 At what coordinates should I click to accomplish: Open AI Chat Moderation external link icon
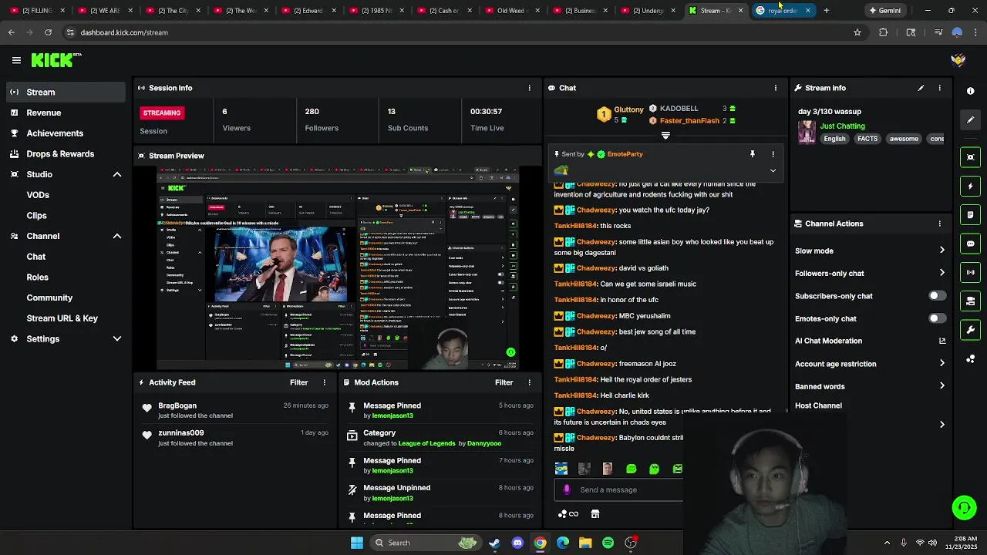pos(942,341)
